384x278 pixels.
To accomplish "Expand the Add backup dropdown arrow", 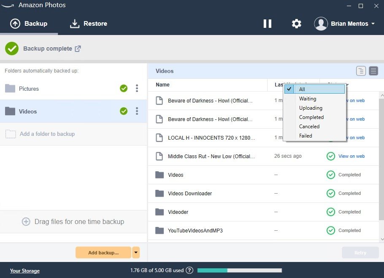I will point(136,253).
